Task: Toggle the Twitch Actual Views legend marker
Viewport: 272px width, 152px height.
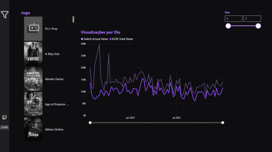Action: (x=82, y=39)
